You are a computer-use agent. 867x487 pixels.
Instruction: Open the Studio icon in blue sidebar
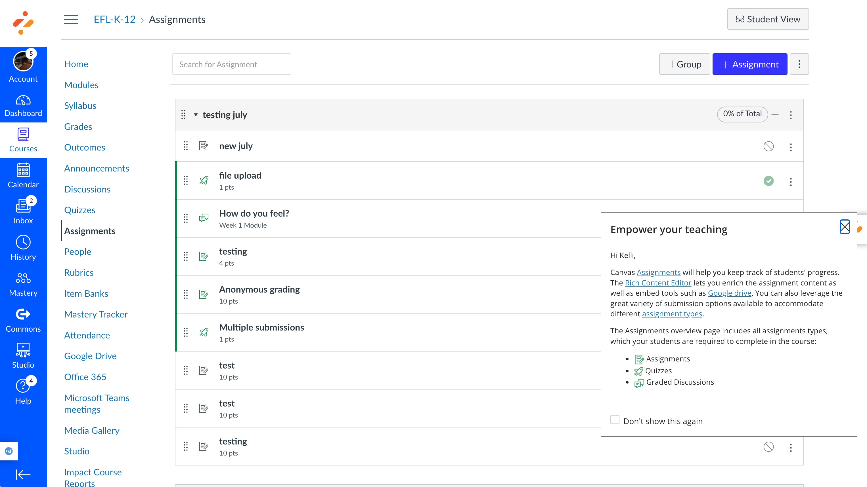click(23, 355)
